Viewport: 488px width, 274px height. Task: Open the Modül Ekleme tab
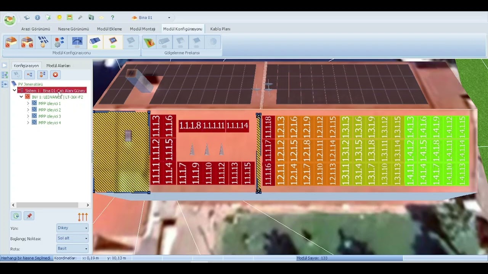pos(109,29)
